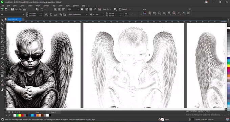Expand the Launch dropdown arrow
The image size is (230, 122).
pyautogui.click(x=130, y=9)
